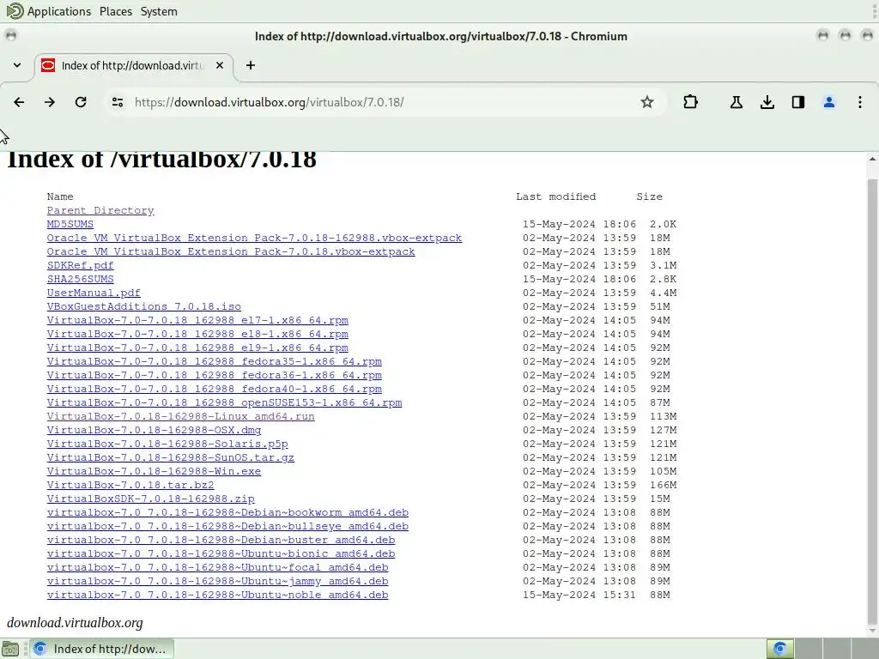Download the el9 x86_64 rpm package
The width and height of the screenshot is (879, 659).
coord(197,348)
